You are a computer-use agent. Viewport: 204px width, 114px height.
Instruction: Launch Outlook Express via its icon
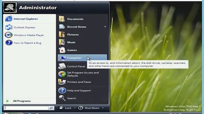(9, 27)
